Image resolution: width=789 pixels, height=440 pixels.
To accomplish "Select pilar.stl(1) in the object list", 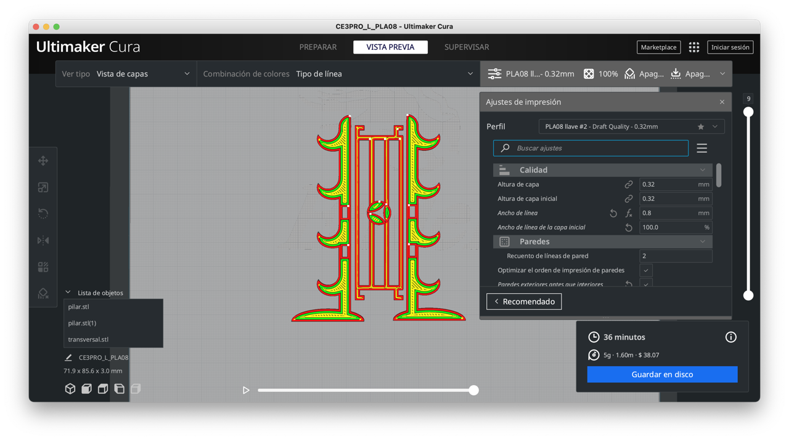I will [x=113, y=323].
